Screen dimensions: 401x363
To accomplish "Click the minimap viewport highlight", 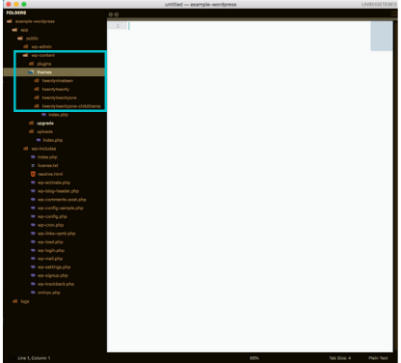I will (x=382, y=36).
